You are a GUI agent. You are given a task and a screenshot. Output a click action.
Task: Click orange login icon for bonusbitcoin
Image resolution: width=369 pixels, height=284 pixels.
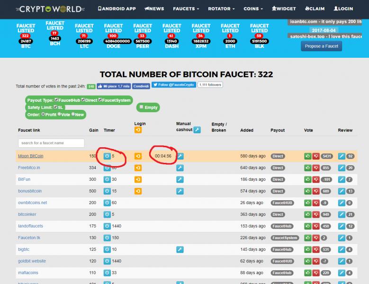[138, 191]
